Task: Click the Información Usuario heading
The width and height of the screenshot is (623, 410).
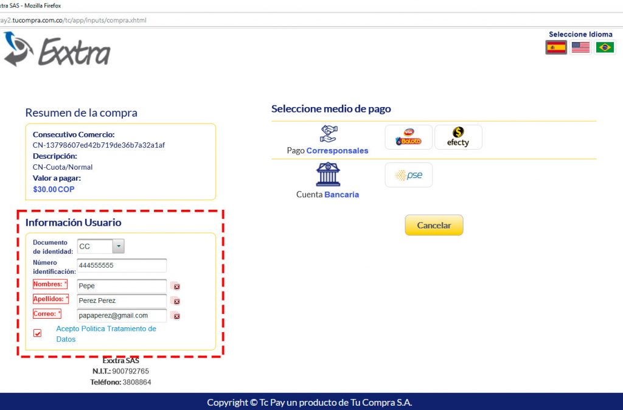Action: (74, 222)
